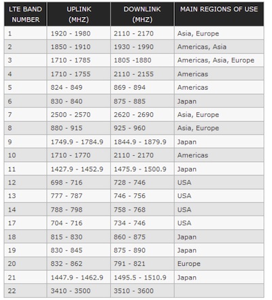Click the DOWNLINK (MHZ) column header
The width and height of the screenshot is (272, 300).
142,14
